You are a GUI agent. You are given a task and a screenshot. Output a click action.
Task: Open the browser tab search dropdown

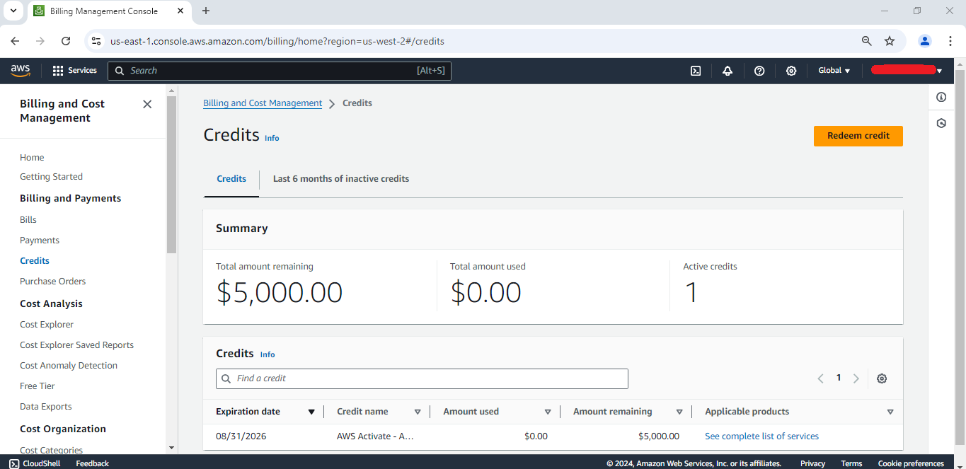[x=13, y=11]
